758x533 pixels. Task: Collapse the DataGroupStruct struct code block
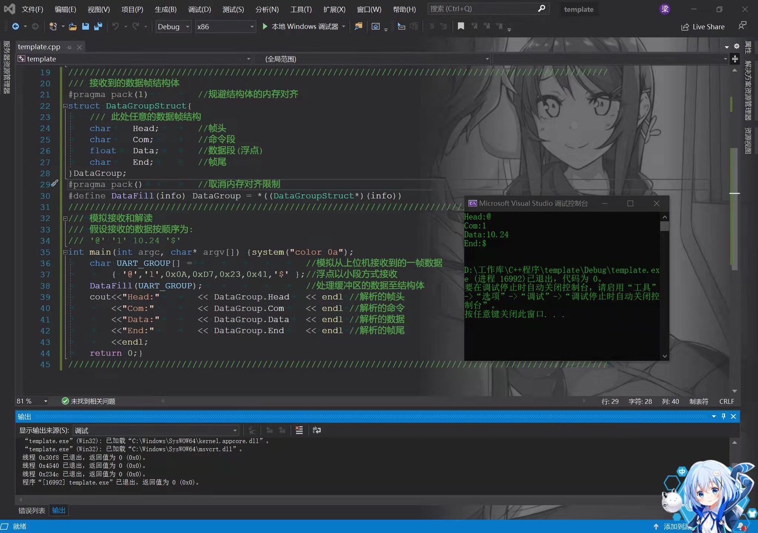click(65, 106)
